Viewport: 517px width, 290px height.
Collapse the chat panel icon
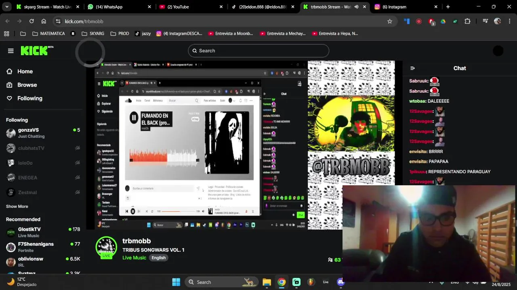click(x=412, y=68)
